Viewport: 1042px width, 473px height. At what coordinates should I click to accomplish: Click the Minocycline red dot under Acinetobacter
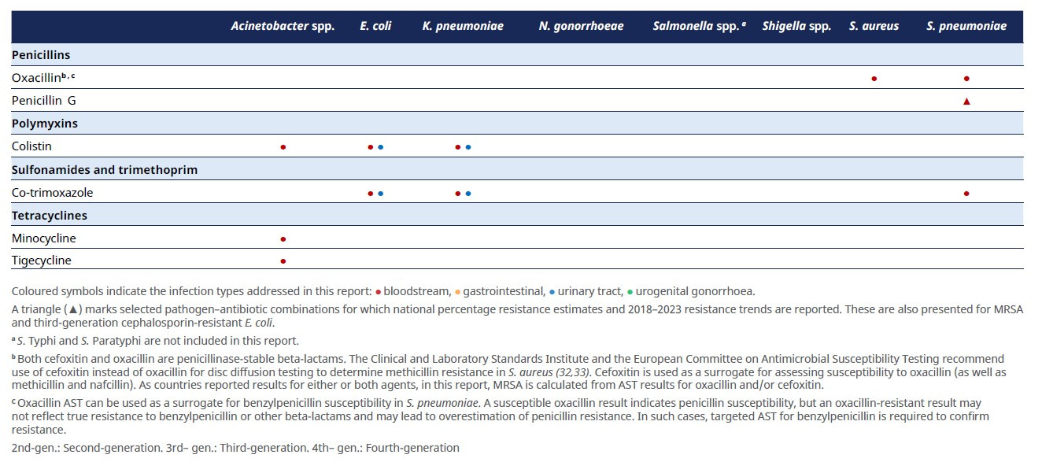(283, 238)
